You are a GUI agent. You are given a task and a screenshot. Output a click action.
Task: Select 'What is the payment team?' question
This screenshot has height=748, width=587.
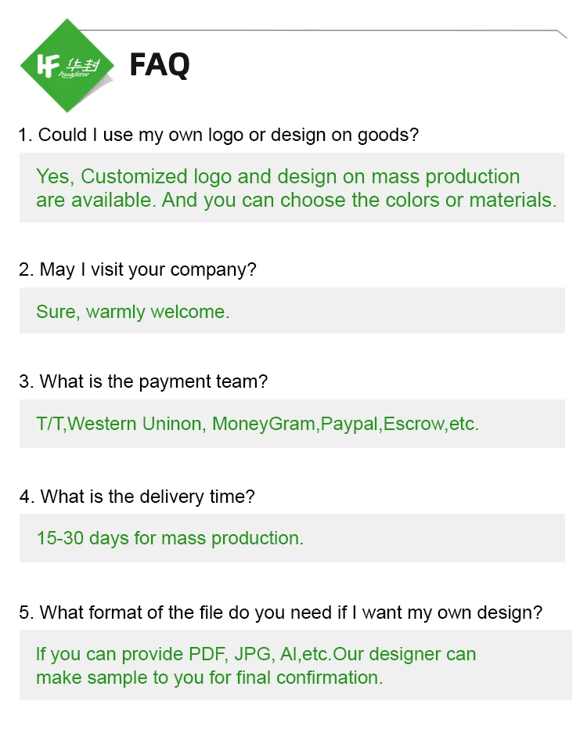(x=143, y=381)
